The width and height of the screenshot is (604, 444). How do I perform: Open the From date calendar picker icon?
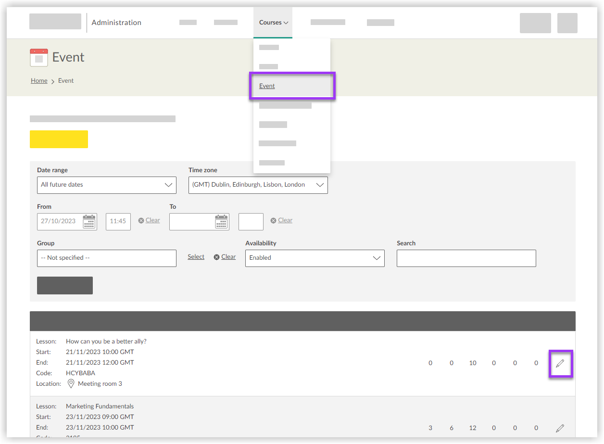click(89, 221)
